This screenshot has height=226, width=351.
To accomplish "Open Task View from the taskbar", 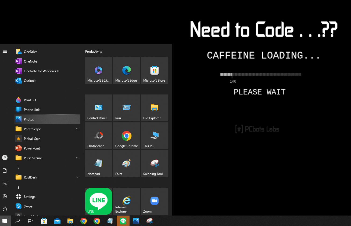I will click(30, 221).
